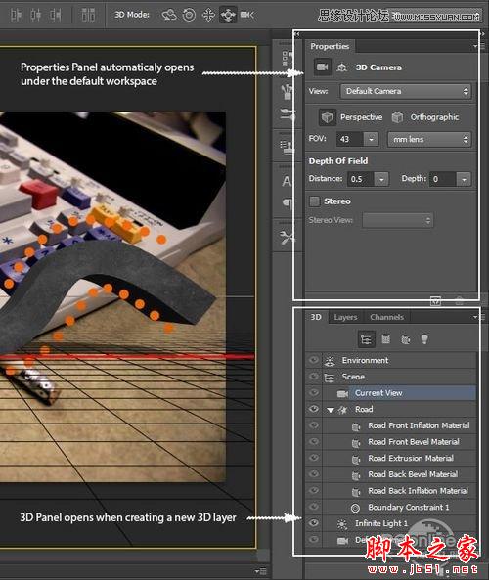Select the Properties panel tab
Image resolution: width=489 pixels, height=580 pixels.
point(330,46)
